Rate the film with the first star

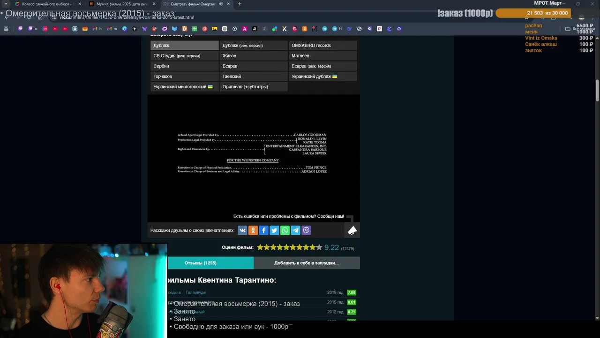(x=260, y=247)
